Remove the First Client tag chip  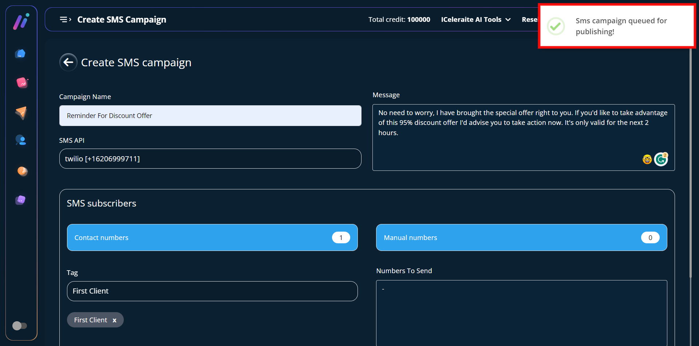114,321
